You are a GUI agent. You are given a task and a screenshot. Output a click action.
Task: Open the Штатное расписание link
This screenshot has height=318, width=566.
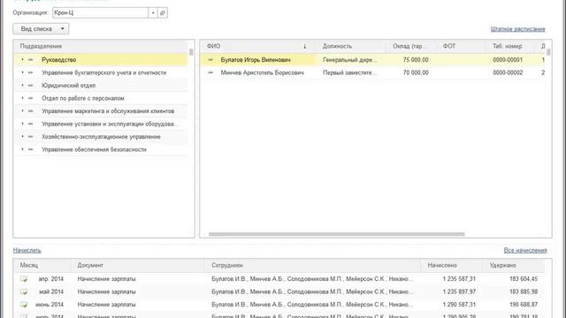[x=517, y=29]
